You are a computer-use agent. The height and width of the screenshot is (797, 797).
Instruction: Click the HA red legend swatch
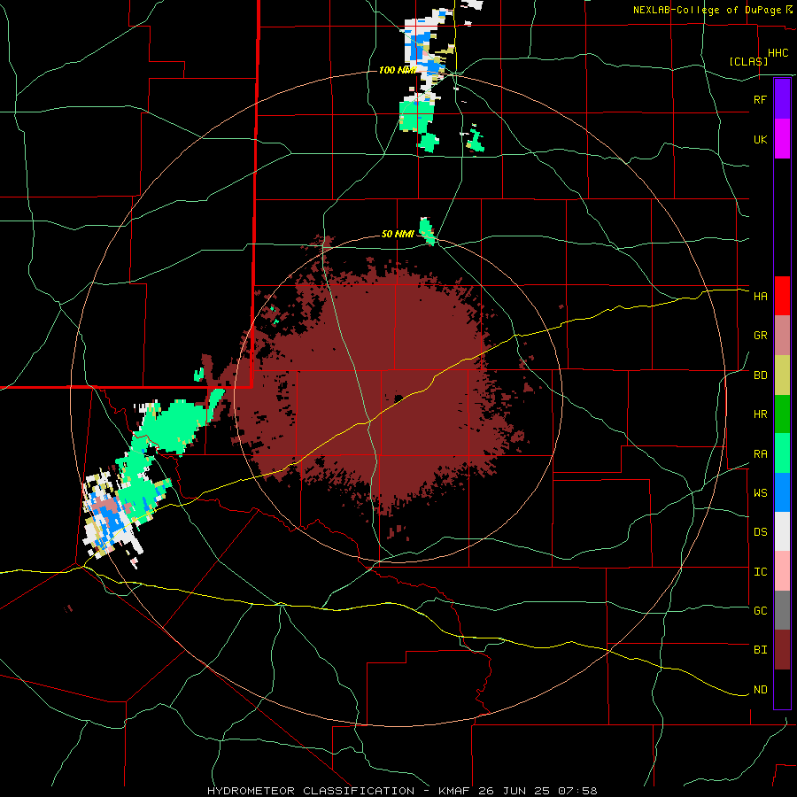782,296
